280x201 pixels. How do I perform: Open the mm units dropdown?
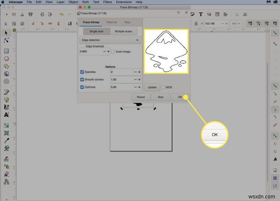(x=236, y=24)
